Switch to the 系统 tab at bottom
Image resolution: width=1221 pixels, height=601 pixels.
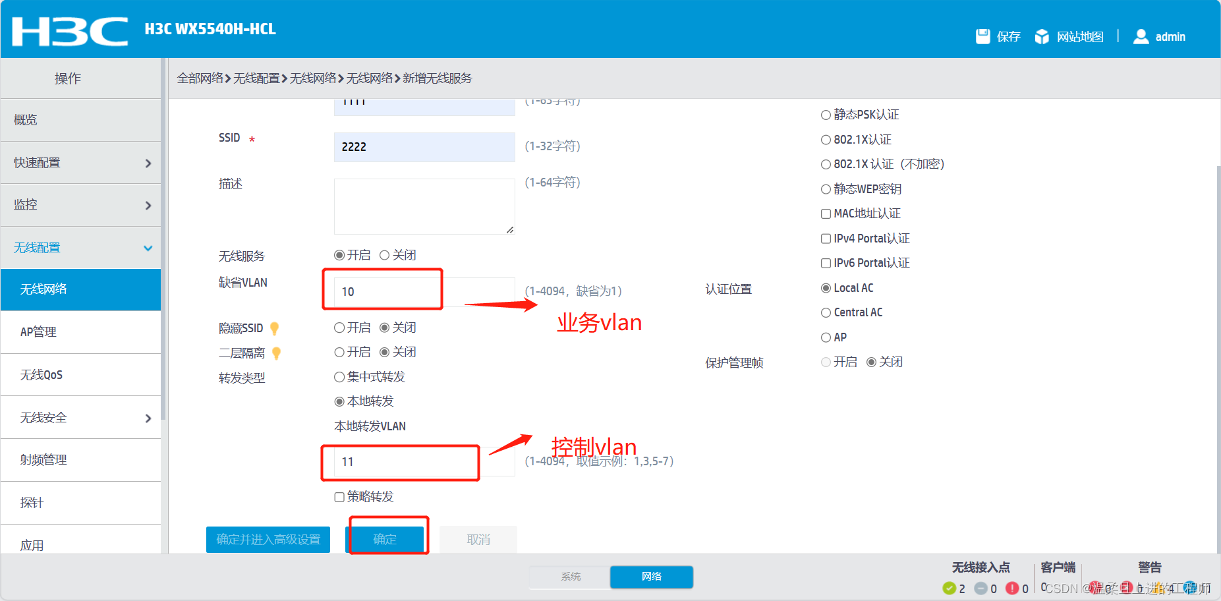pos(569,577)
